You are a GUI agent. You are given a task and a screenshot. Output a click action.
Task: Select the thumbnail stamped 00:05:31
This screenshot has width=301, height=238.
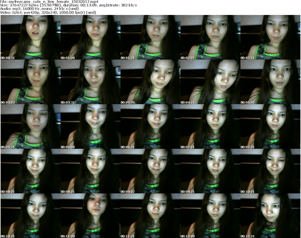pyautogui.click(x=31, y=126)
